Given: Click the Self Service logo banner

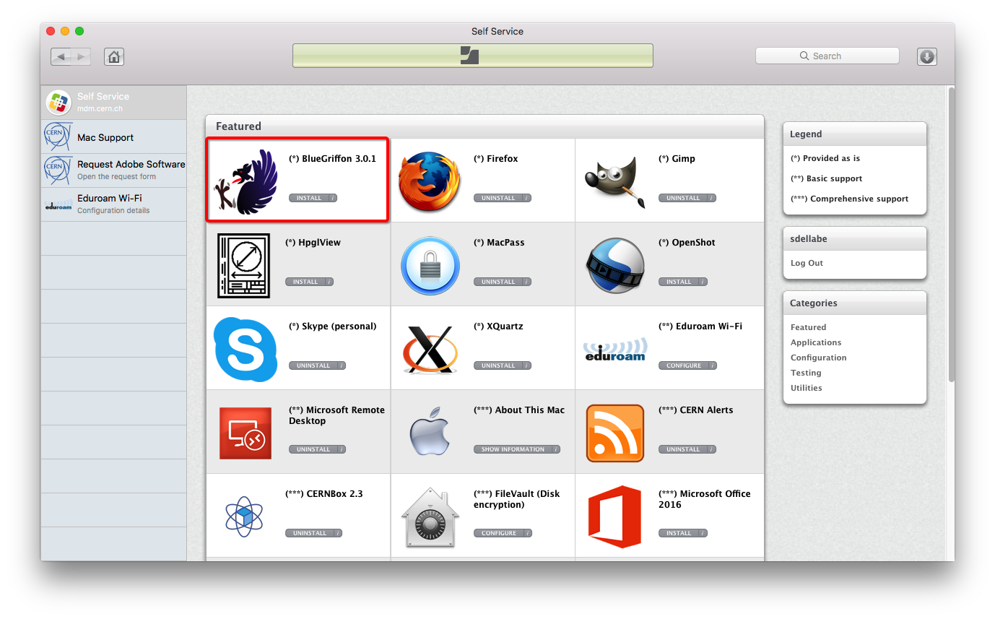Looking at the screenshot, I should pyautogui.click(x=472, y=56).
